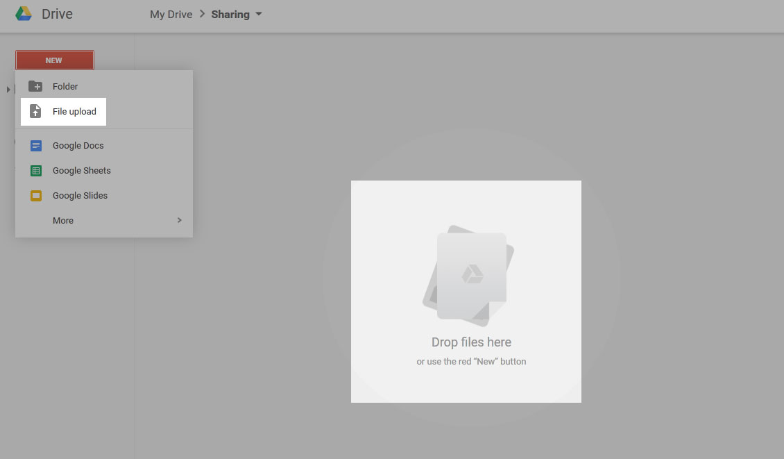Open the More submenu
The width and height of the screenshot is (784, 459).
coord(104,220)
